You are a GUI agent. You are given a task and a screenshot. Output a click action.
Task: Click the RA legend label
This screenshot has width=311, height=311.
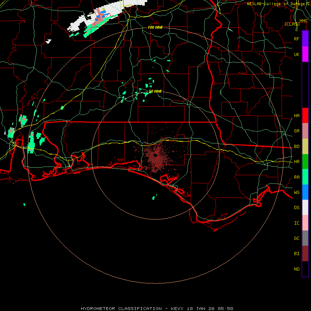click(296, 177)
